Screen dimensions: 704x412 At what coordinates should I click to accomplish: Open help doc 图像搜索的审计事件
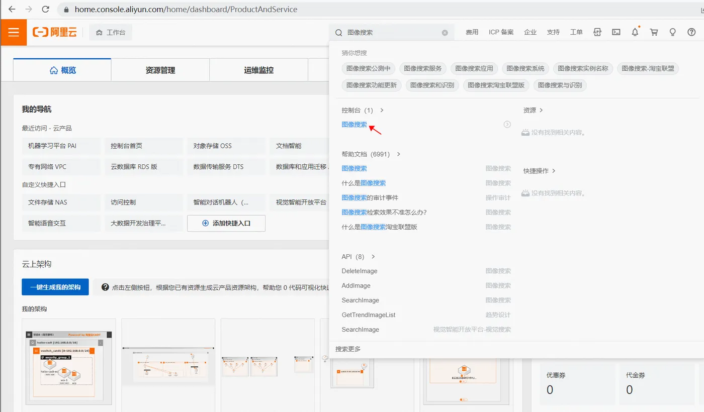[370, 197]
